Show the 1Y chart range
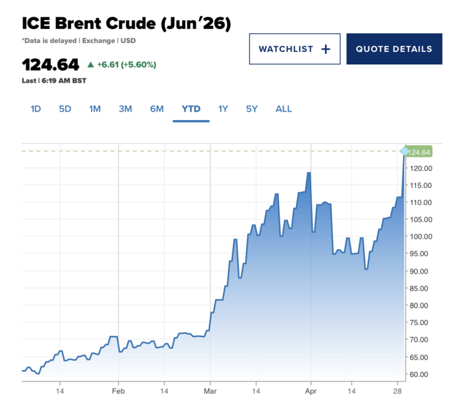Viewport: 462px width, 404px height. (223, 109)
